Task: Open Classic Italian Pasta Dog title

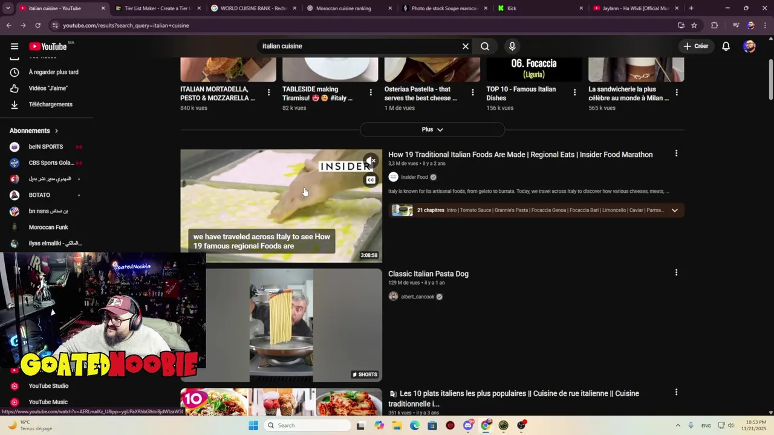Action: point(428,274)
